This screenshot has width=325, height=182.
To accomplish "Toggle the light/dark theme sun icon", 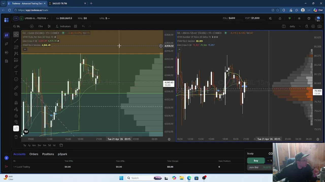I will pos(299,18).
